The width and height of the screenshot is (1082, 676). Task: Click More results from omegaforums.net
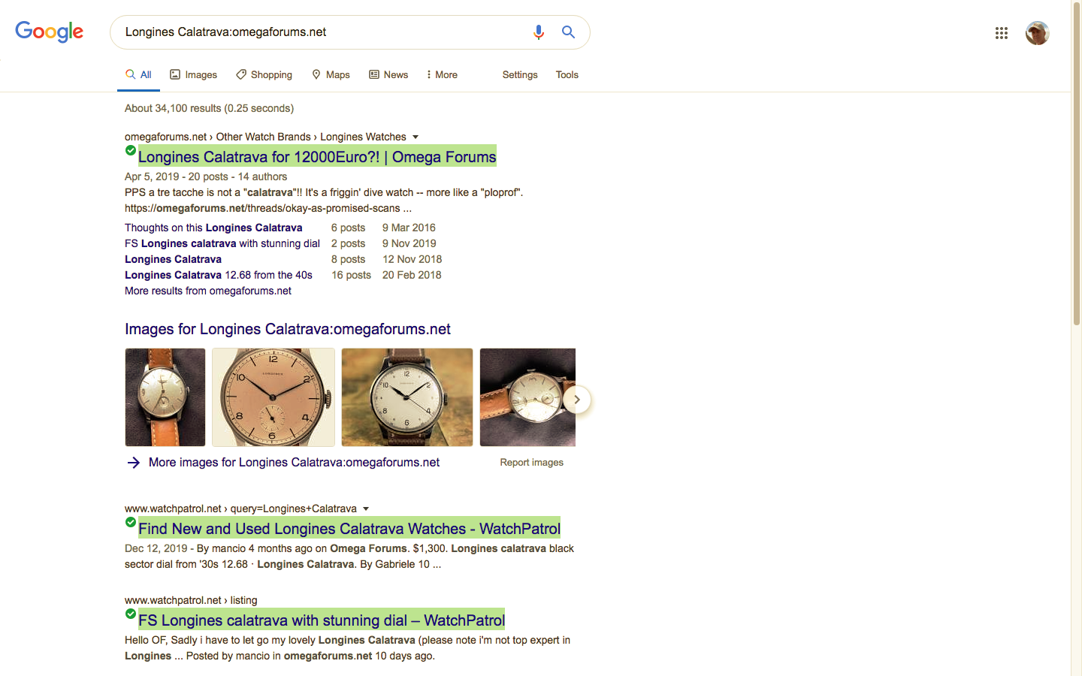[x=208, y=291]
